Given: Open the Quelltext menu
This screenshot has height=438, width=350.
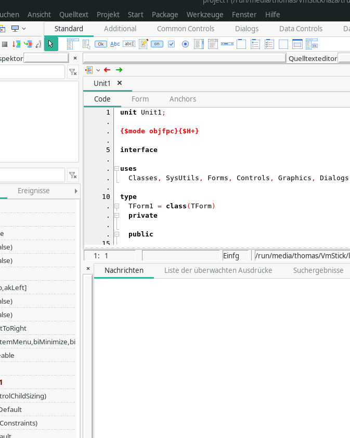Looking at the screenshot, I should pos(74,15).
